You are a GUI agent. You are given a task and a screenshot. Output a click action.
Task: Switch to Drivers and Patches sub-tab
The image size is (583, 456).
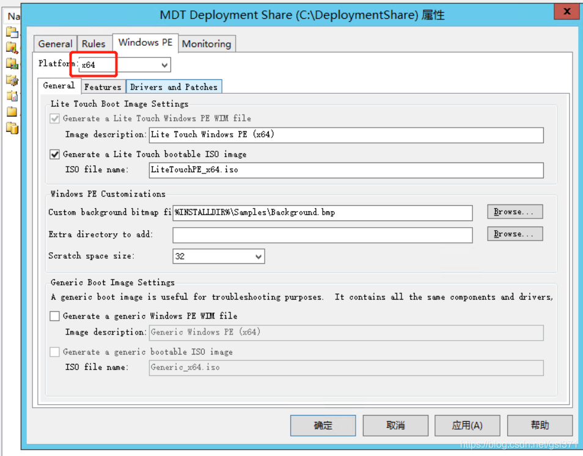point(174,87)
